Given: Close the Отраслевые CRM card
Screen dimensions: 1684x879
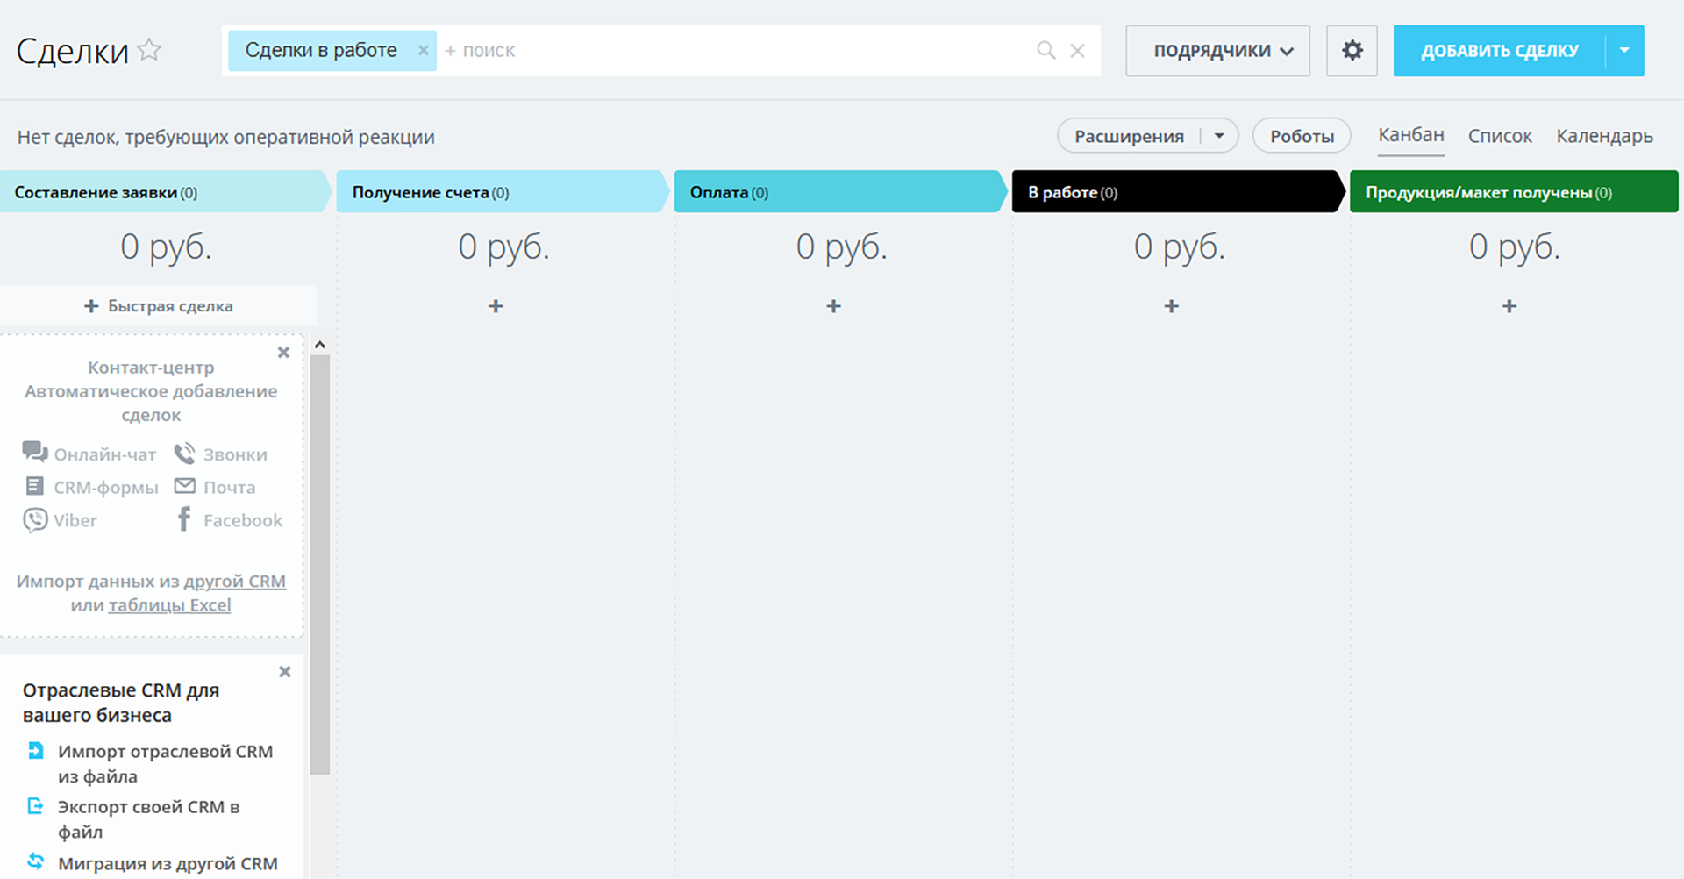Looking at the screenshot, I should 285,672.
